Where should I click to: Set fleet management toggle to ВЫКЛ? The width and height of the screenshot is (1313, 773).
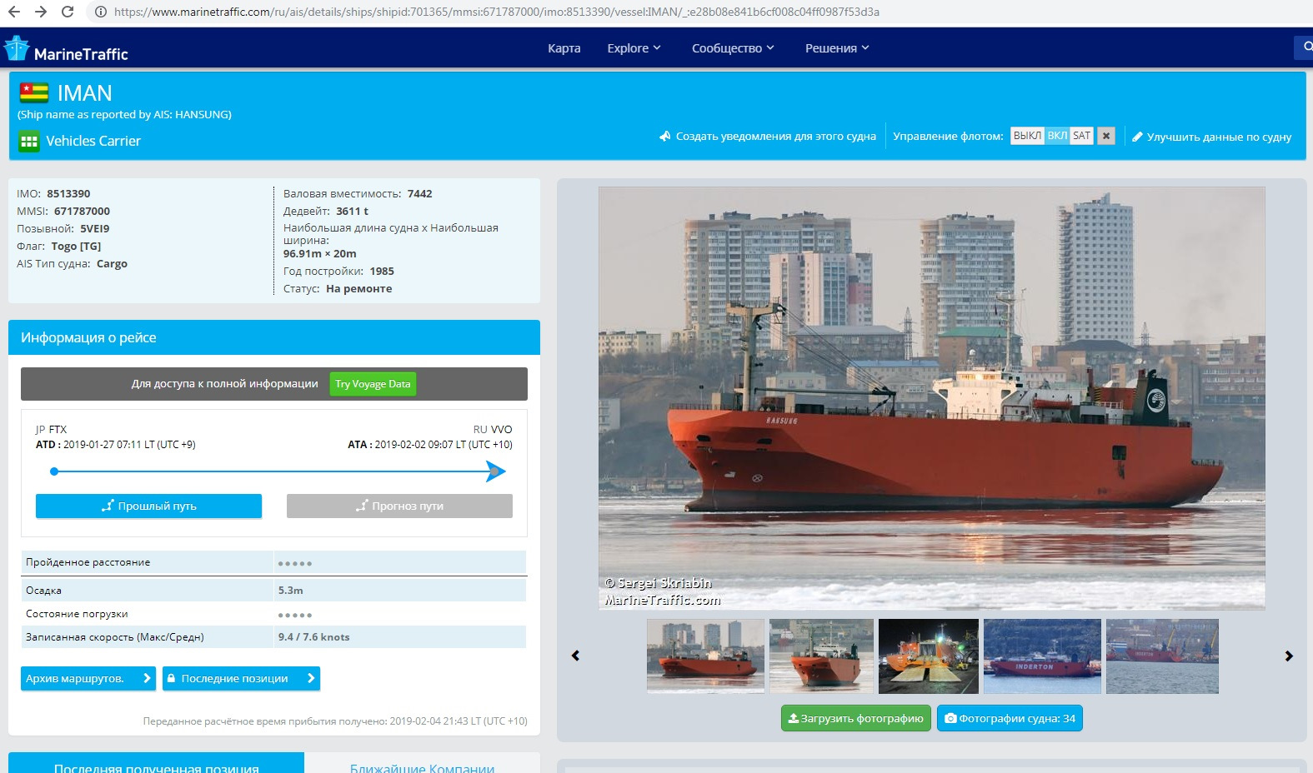(x=1027, y=136)
